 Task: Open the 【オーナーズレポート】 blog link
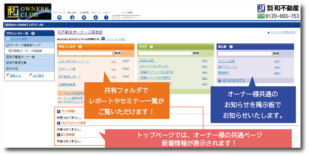pyautogui.click(x=154, y=66)
